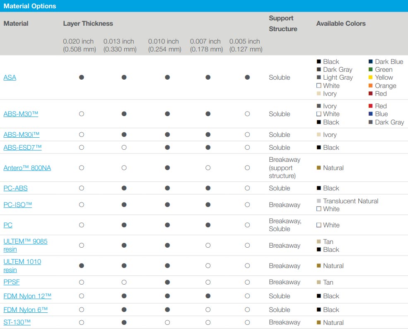Click ASA's filled dot under 0.020 inch
The image size is (408, 329).
pyautogui.click(x=82, y=77)
